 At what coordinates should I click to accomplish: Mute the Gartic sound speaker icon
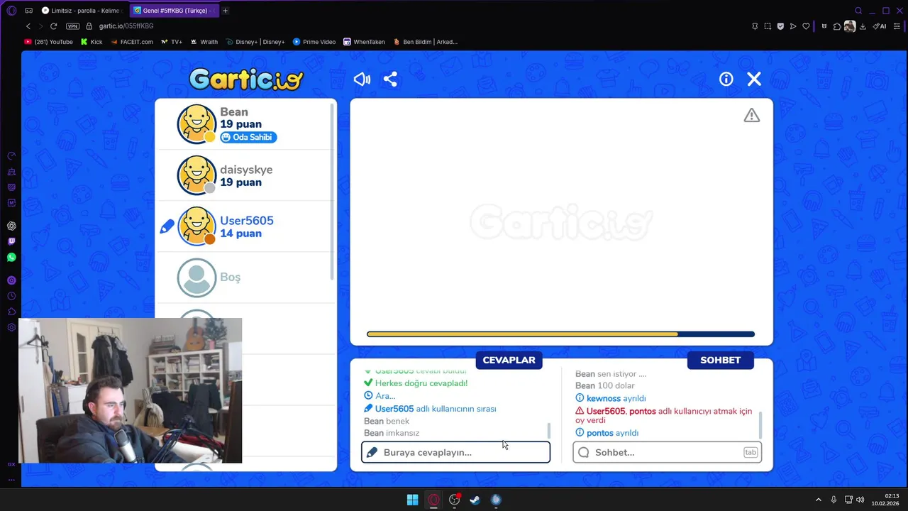[x=362, y=79]
